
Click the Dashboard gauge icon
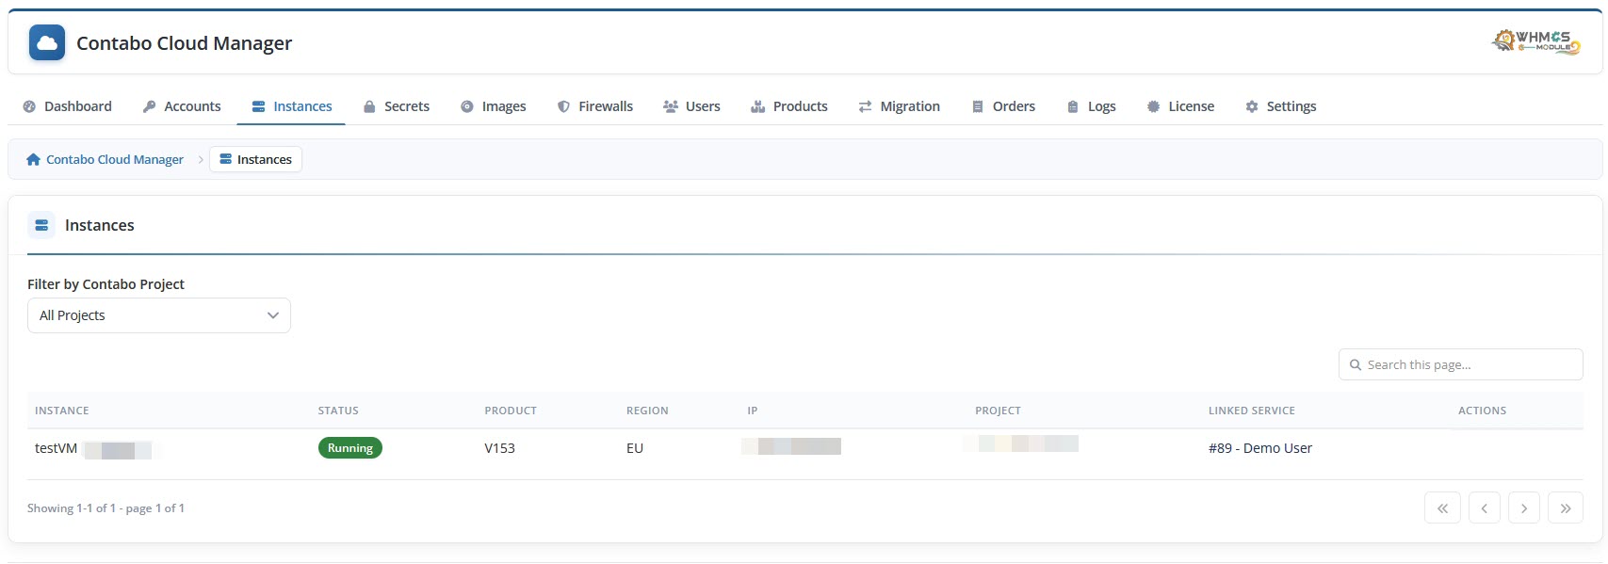coord(29,106)
